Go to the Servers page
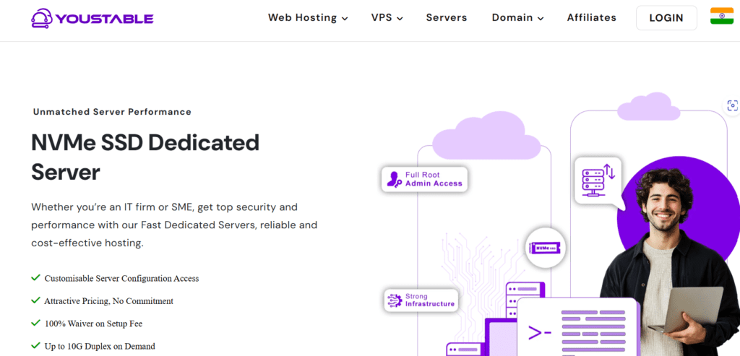Image resolution: width=740 pixels, height=356 pixels. point(447,18)
